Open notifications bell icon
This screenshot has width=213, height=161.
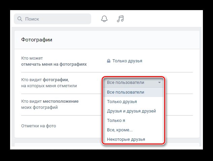[x=104, y=19]
